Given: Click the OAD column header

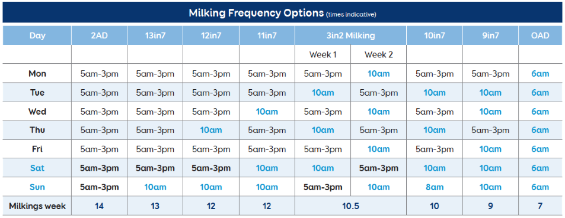Looking at the screenshot, I should click(540, 35).
